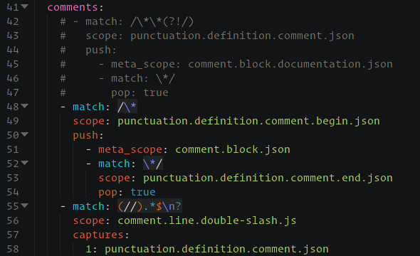
Task: Click line number 57 in gutter
Action: 13,235
